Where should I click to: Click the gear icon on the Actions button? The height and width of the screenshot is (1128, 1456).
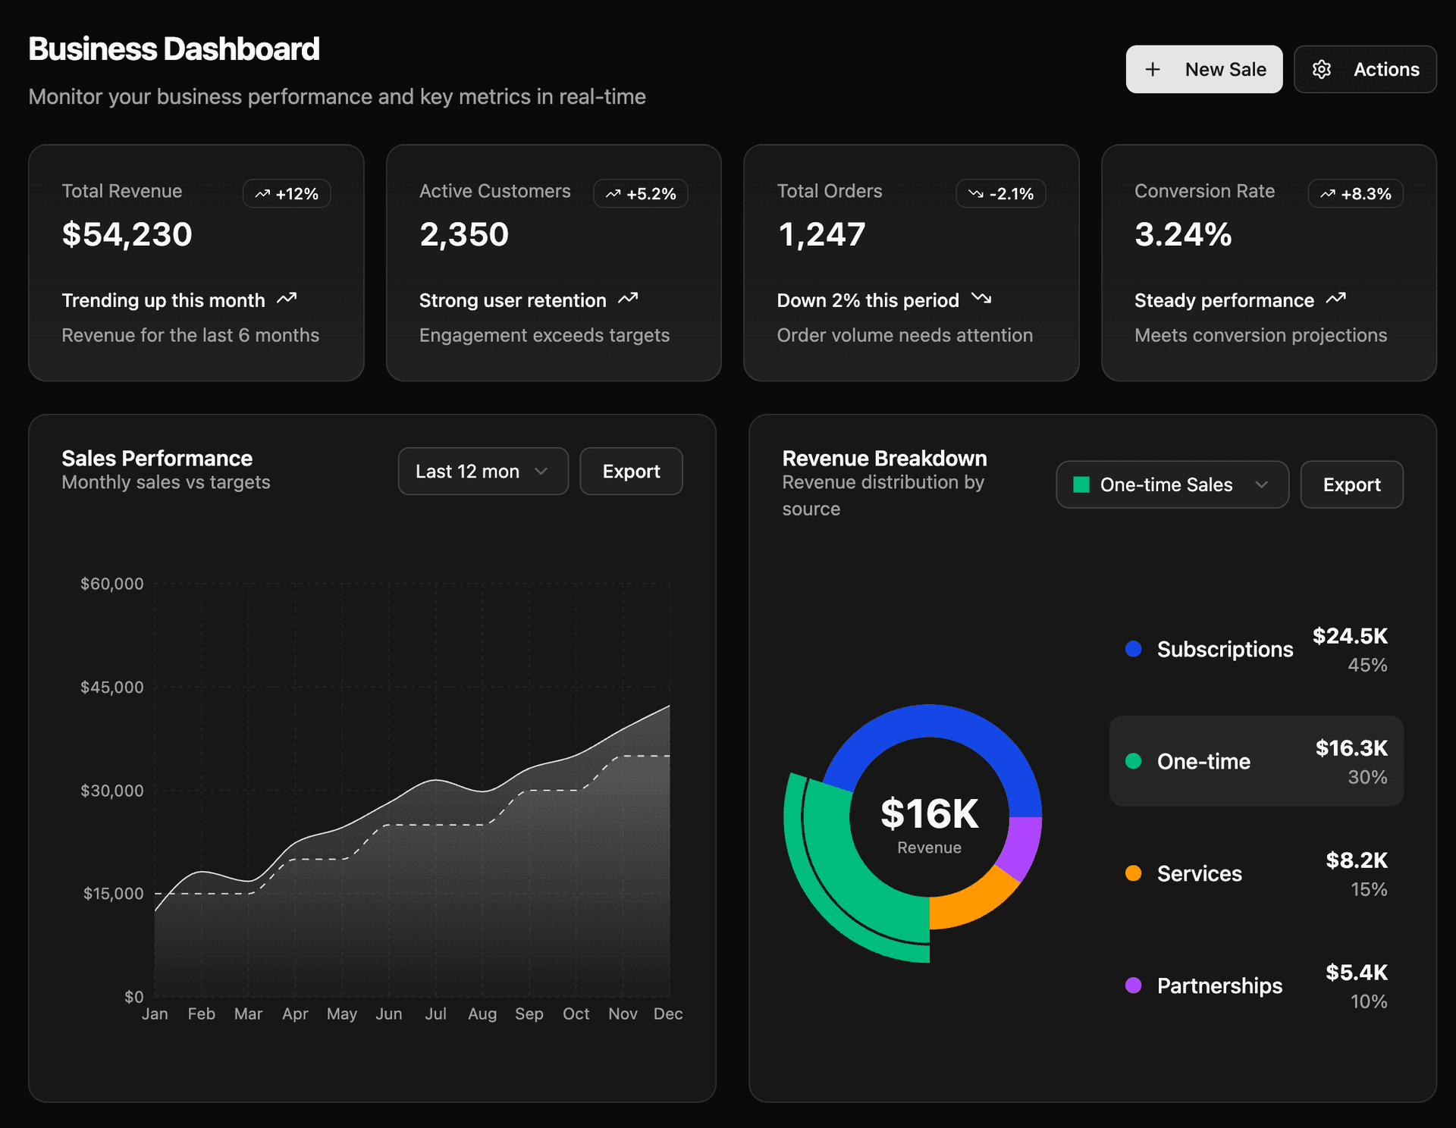[1322, 69]
